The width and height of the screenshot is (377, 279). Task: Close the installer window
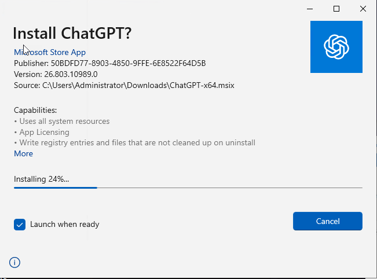363,9
